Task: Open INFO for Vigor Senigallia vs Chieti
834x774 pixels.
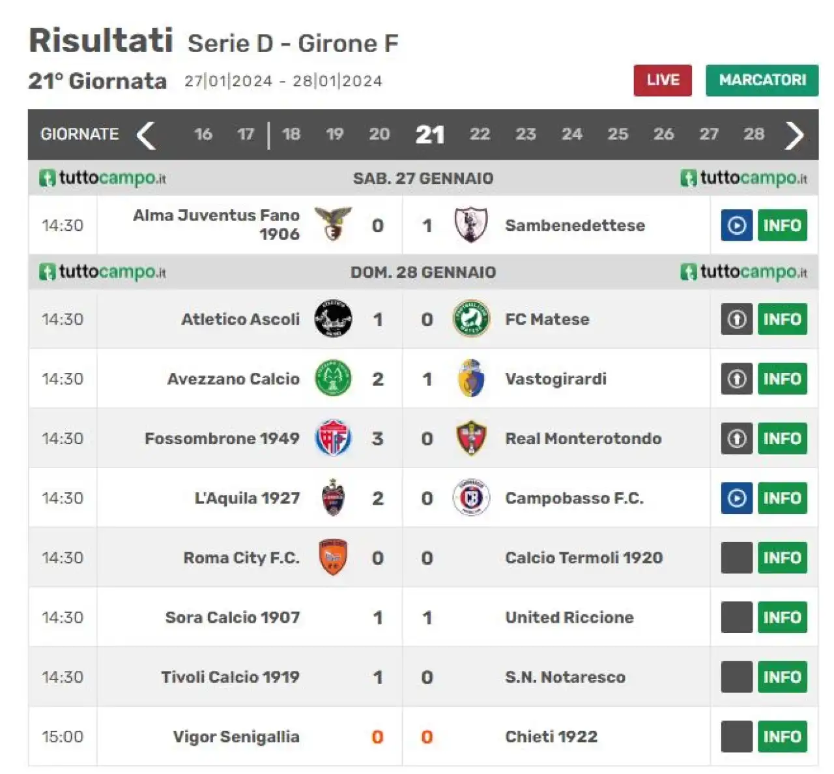Action: pyautogui.click(x=782, y=737)
